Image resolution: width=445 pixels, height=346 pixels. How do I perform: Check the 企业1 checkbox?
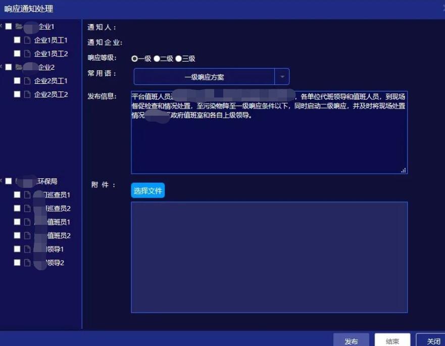pyautogui.click(x=8, y=26)
